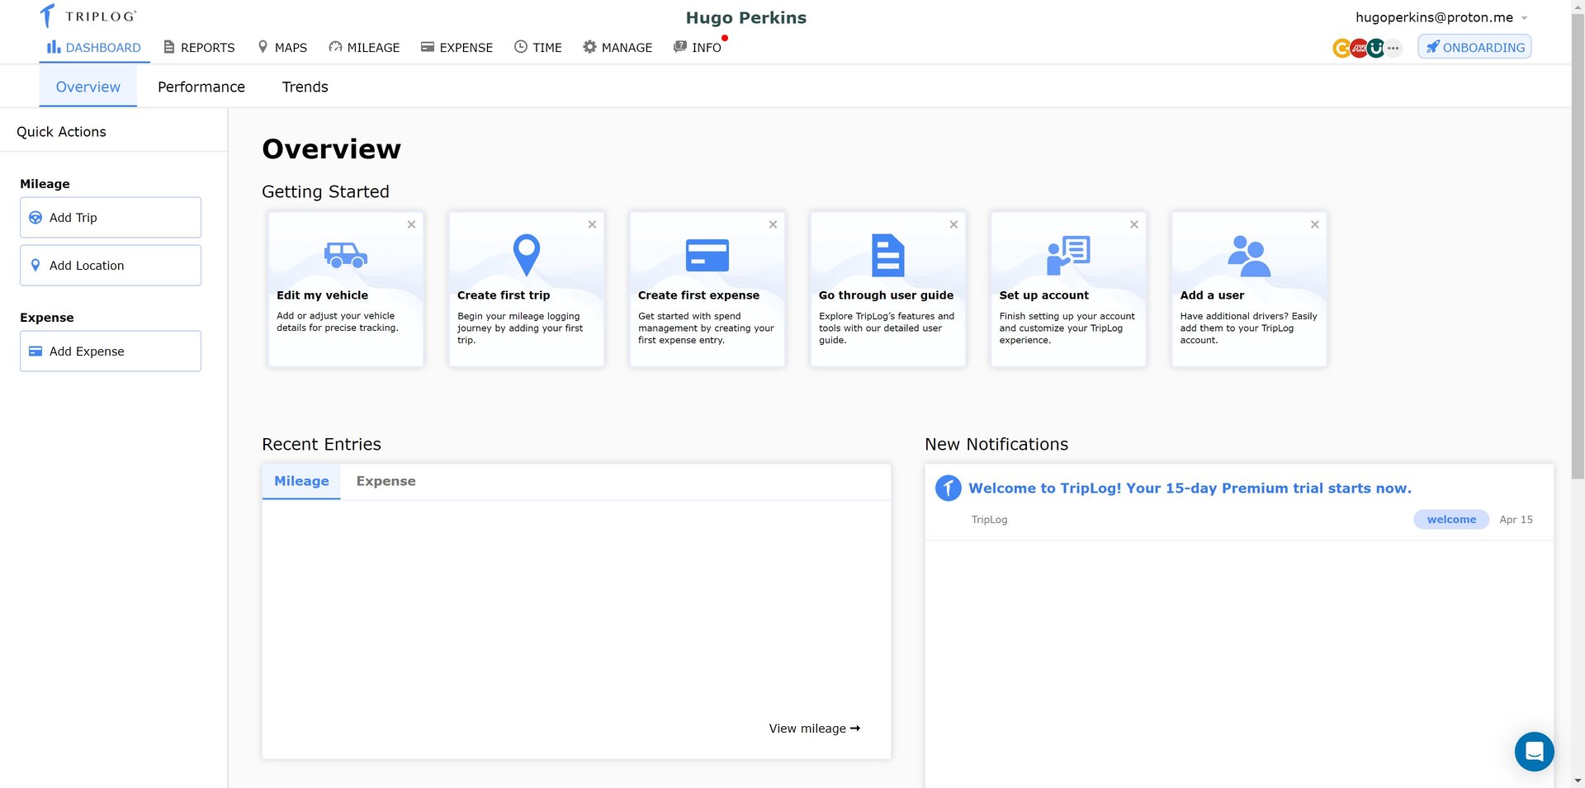
Task: Open the Reports menu
Action: (199, 48)
